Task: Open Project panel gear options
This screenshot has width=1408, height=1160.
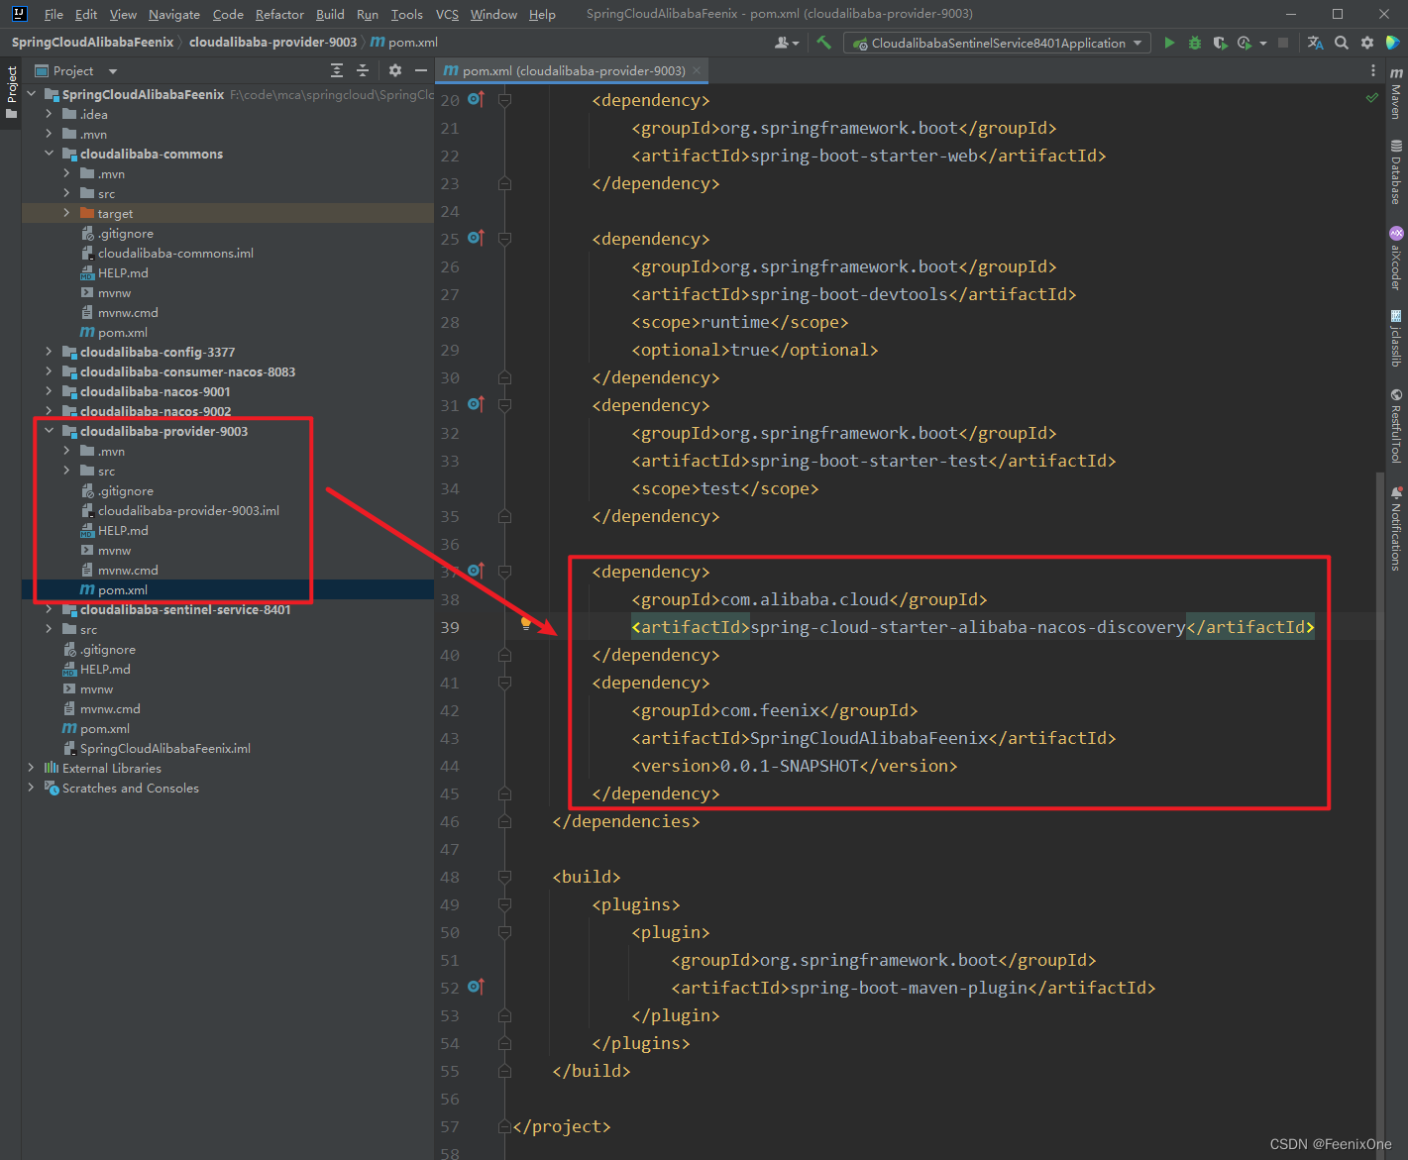Action: [x=395, y=70]
